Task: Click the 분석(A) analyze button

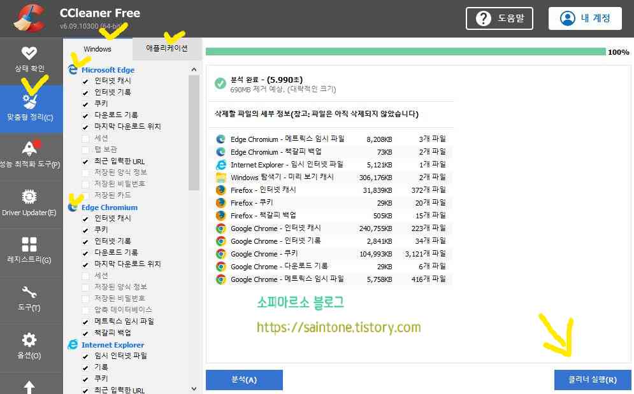Action: pos(244,380)
